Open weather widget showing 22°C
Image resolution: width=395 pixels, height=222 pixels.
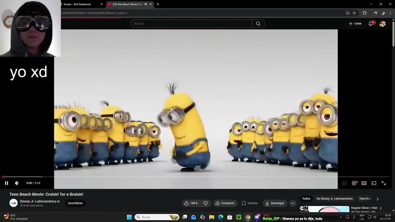pos(15,217)
